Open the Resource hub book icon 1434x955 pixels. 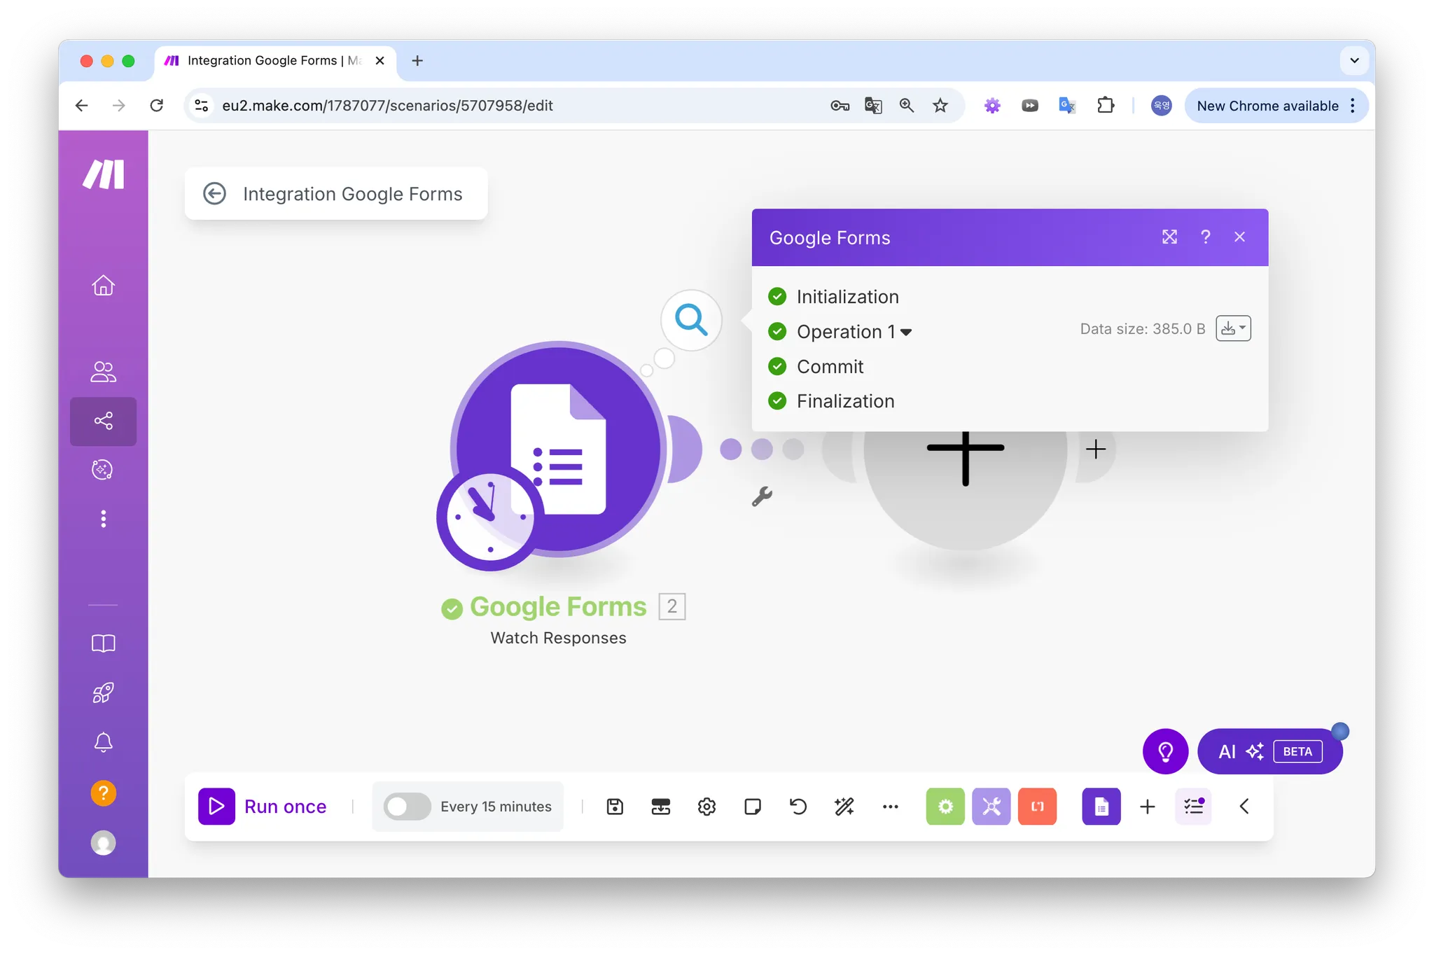coord(104,643)
